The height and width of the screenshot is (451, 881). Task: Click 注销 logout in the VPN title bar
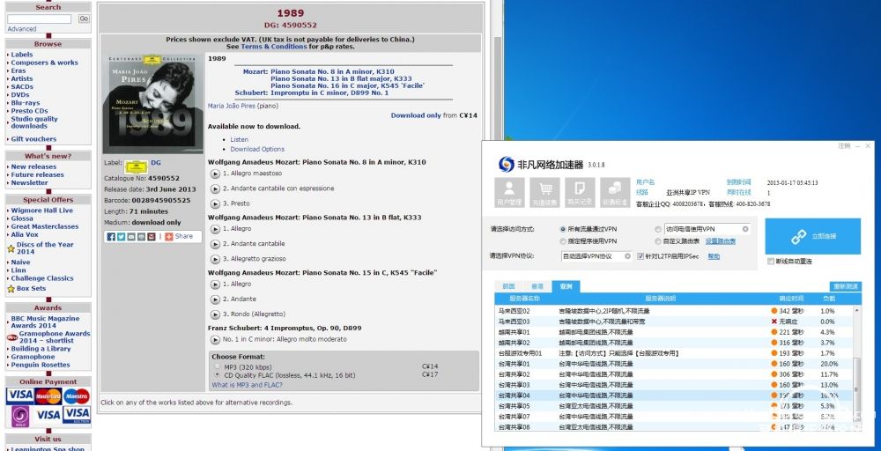(844, 145)
